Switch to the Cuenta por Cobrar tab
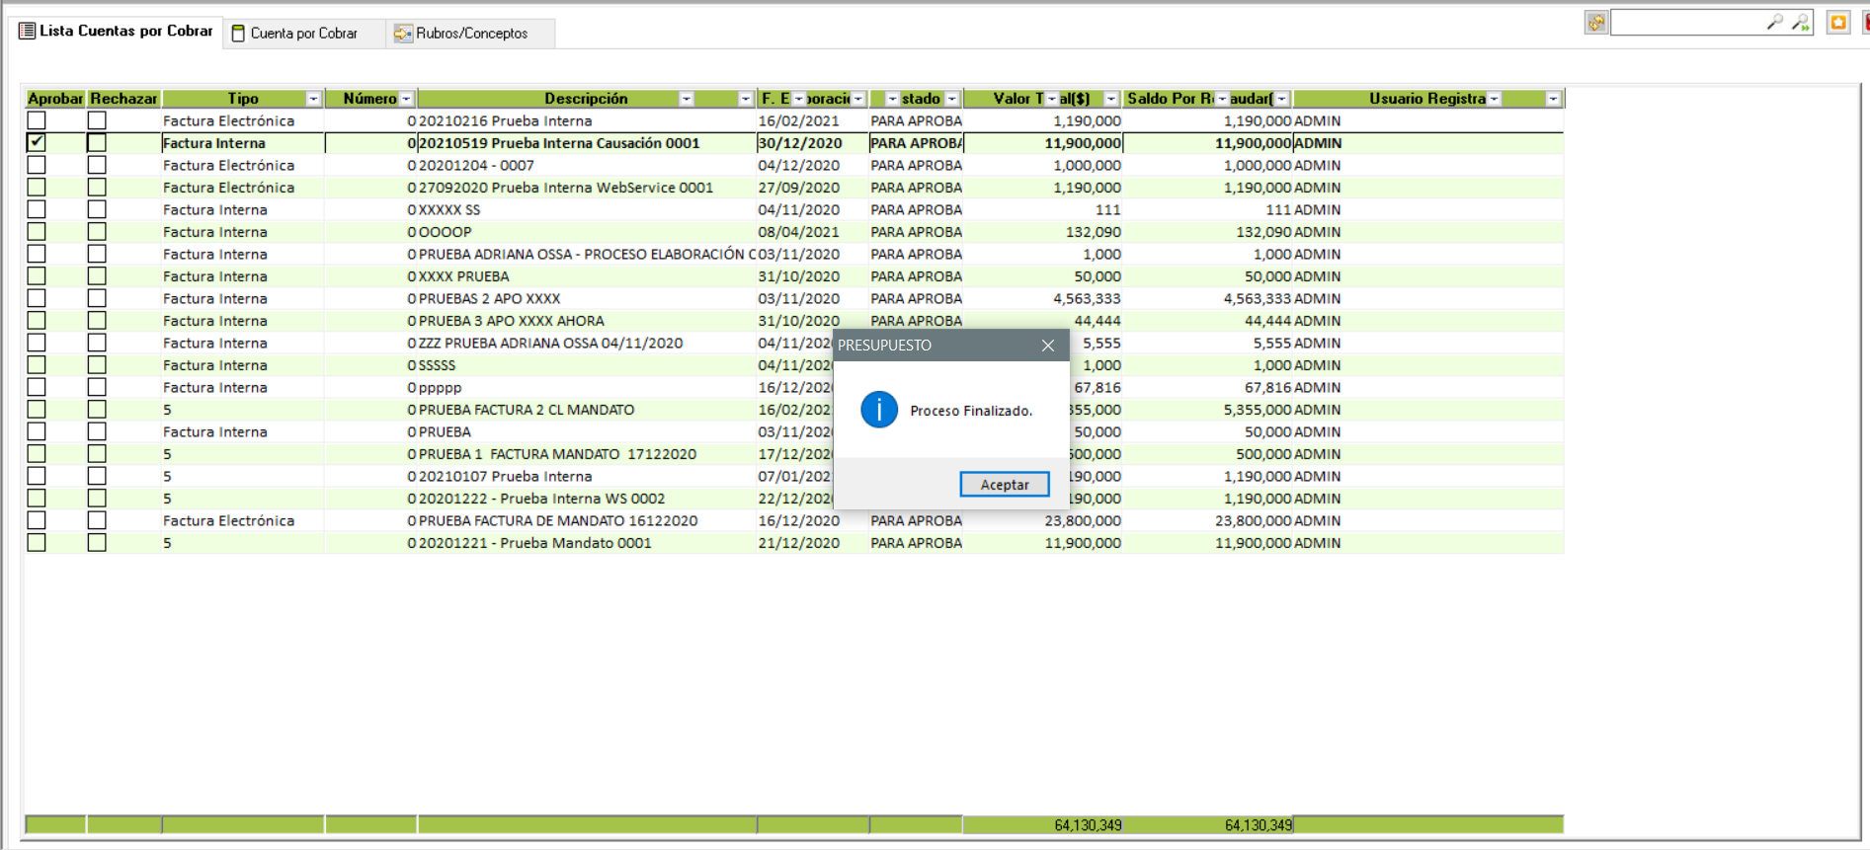Viewport: 1870px width, 850px height. tap(303, 34)
